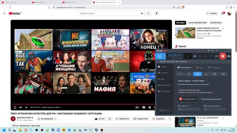
Task: Stop recording with Bandicam's red stop button
Action: (x=223, y=56)
